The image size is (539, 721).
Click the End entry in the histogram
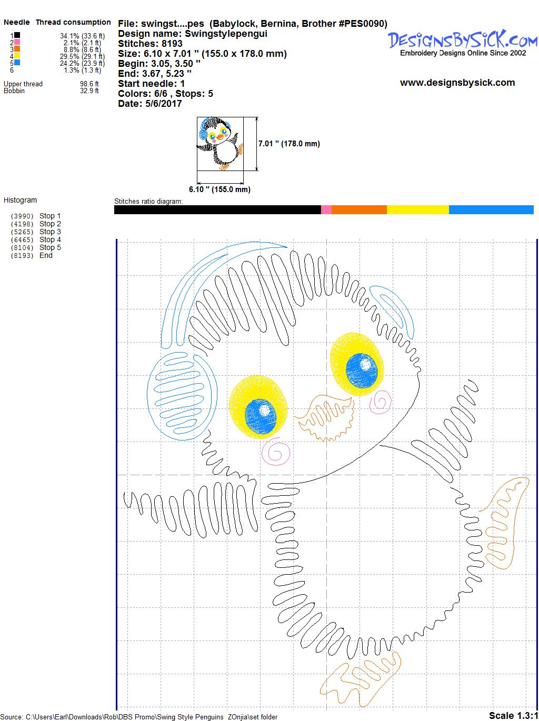click(46, 255)
